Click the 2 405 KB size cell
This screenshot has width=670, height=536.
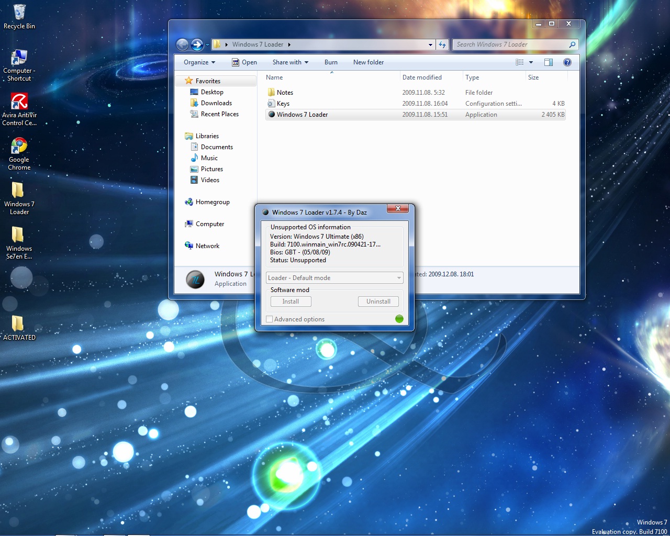553,115
